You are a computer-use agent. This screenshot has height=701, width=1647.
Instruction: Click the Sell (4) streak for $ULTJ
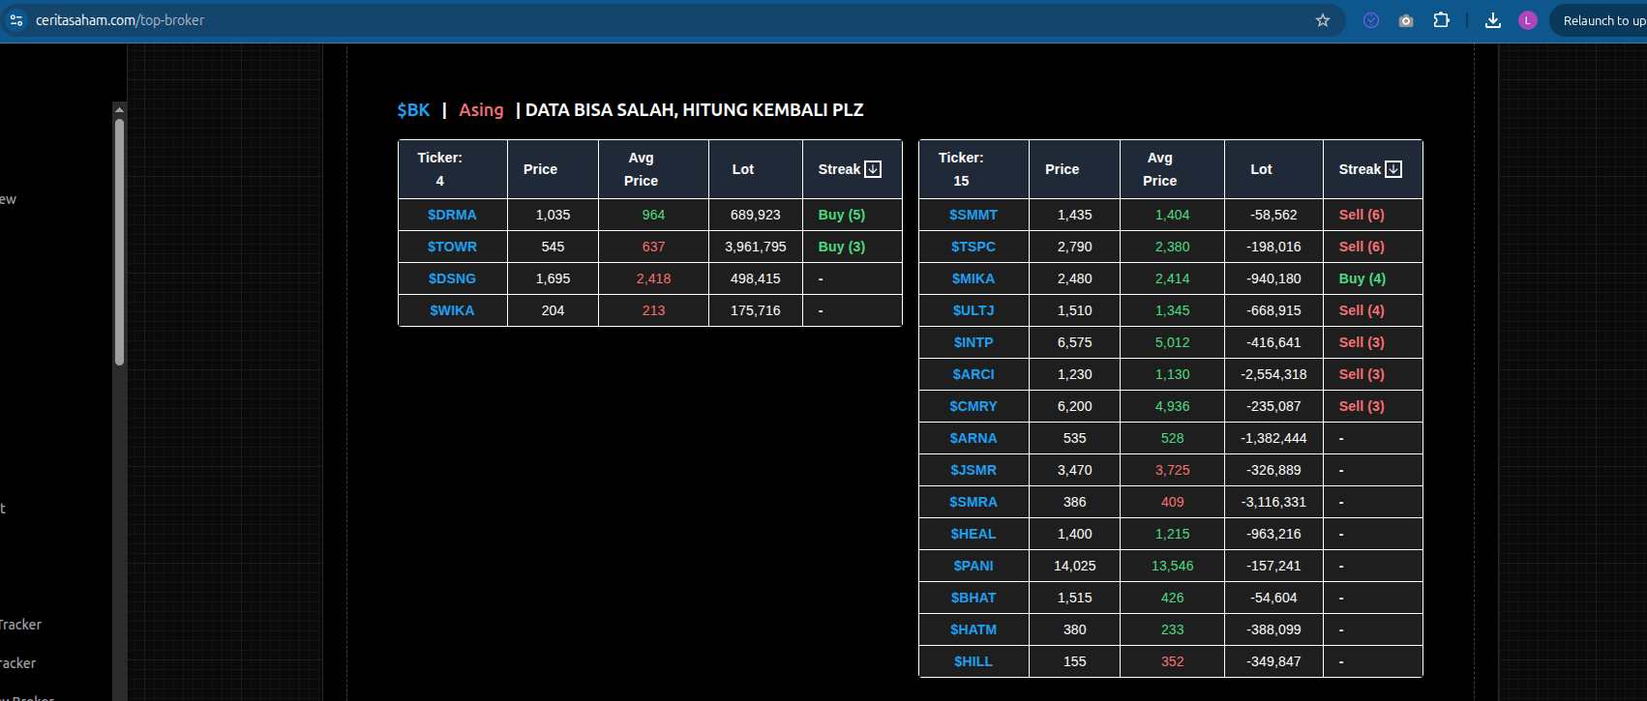(1362, 310)
